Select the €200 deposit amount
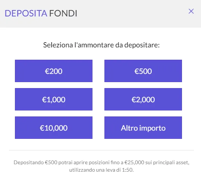The image size is (201, 184). [x=54, y=71]
